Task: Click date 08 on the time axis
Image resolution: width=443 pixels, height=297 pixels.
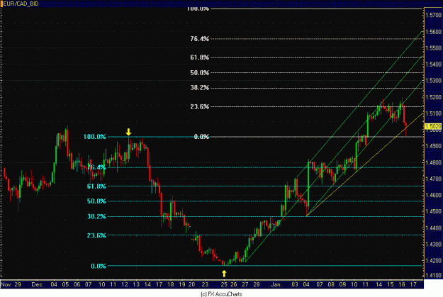Action: coord(331,284)
